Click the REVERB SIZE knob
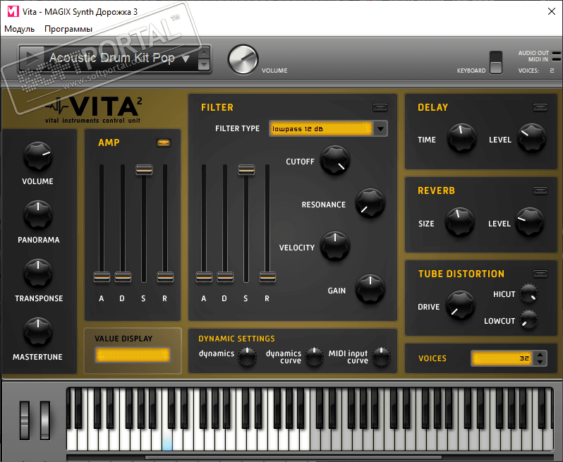The height and width of the screenshot is (462, 563). click(x=459, y=222)
